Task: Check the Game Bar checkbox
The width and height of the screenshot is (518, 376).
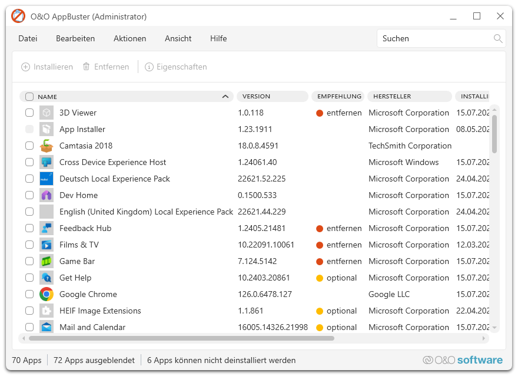Action: (x=29, y=261)
